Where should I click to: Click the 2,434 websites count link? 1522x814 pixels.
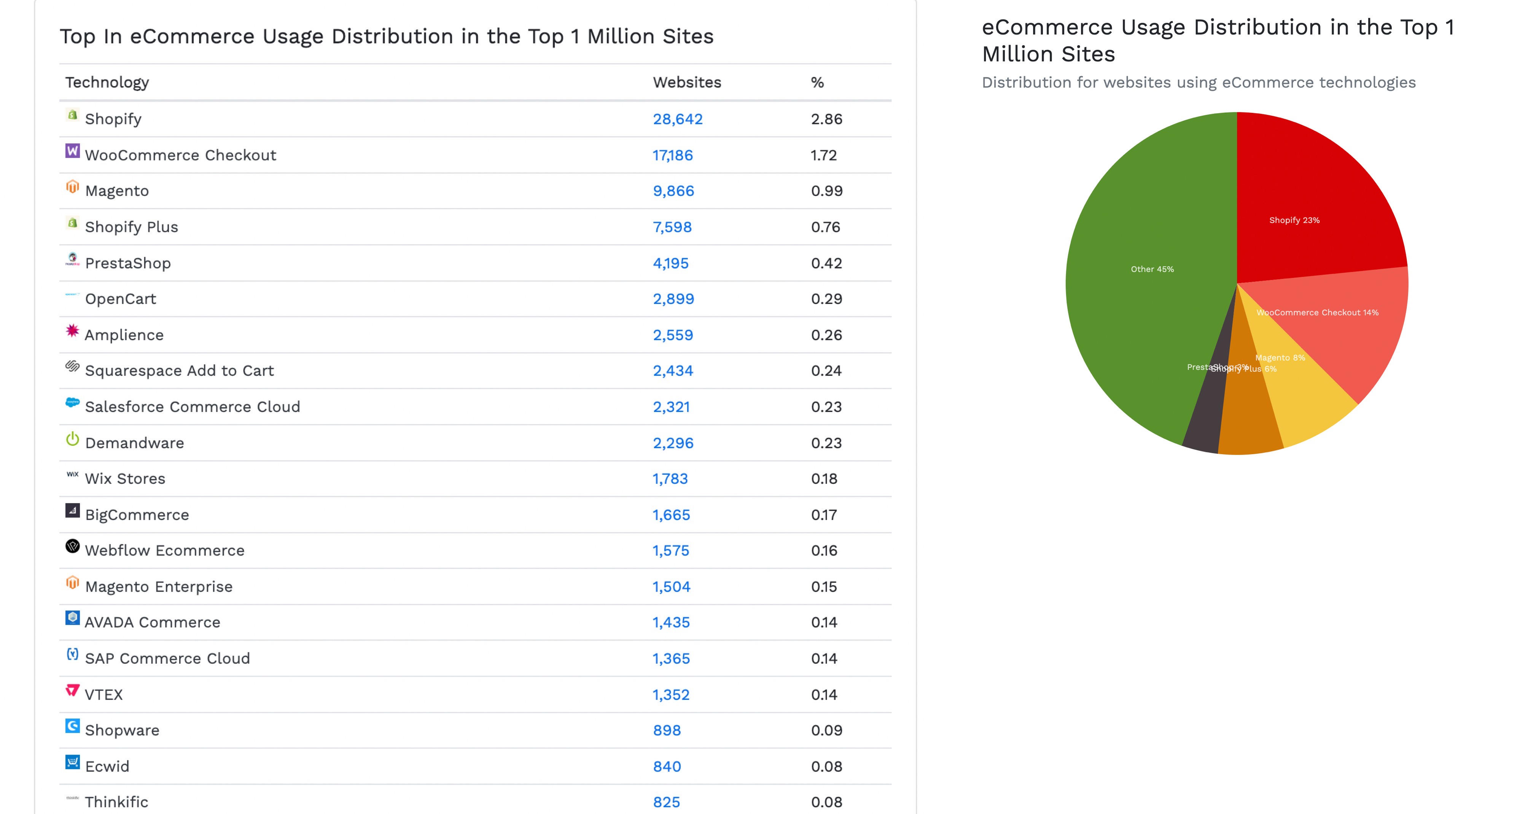pos(673,371)
